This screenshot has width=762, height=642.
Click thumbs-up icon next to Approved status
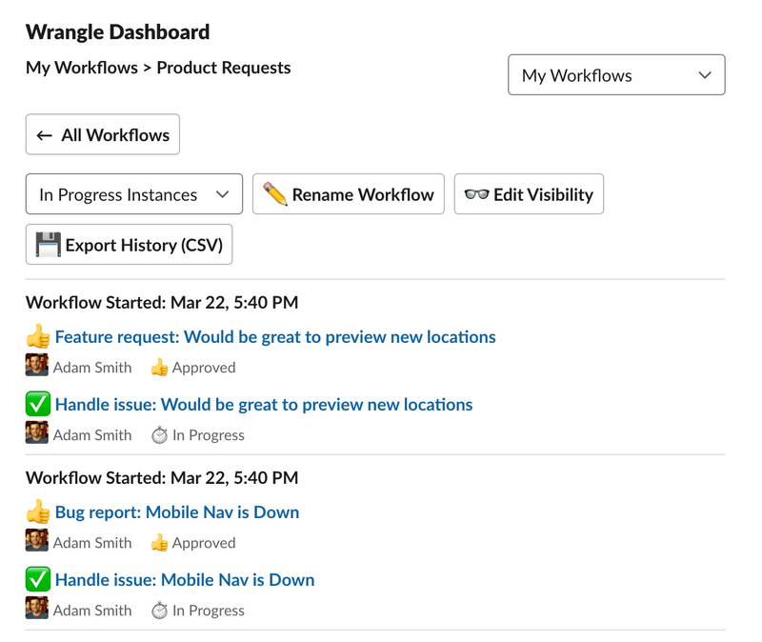(159, 367)
